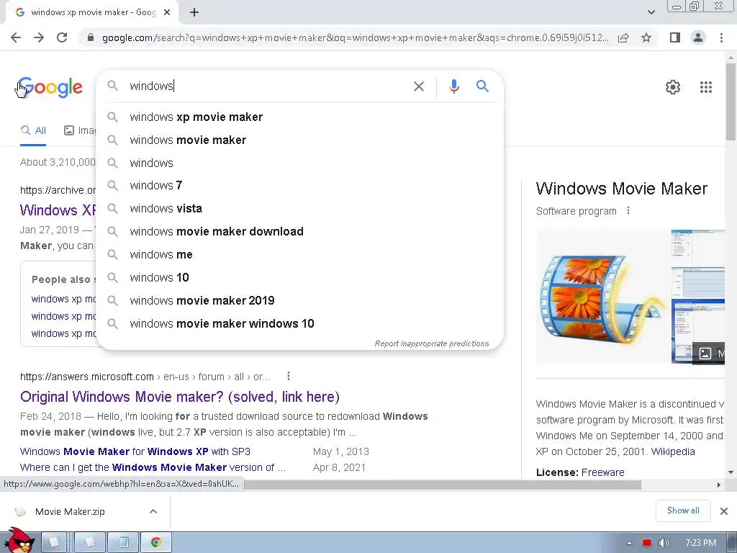The height and width of the screenshot is (553, 737).
Task: Click the Google logo
Action: pyautogui.click(x=50, y=87)
